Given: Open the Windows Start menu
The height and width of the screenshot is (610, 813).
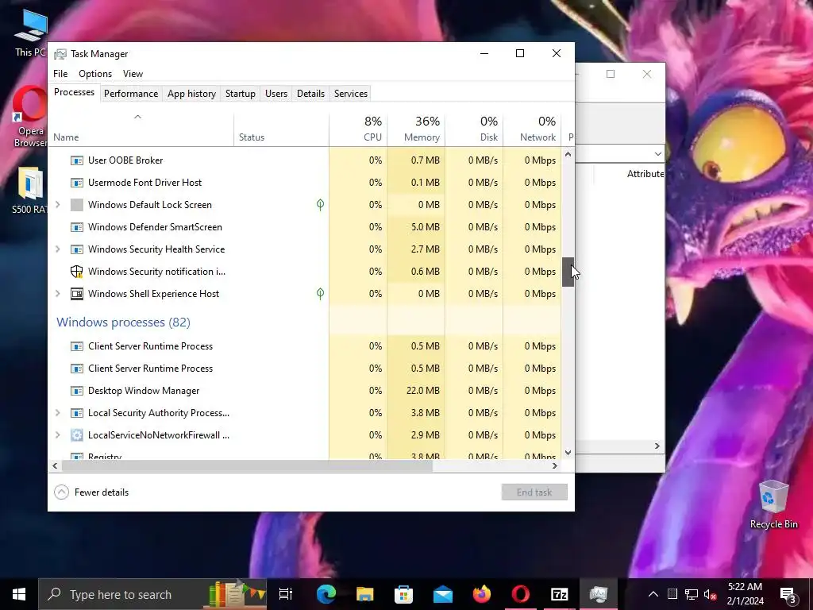Looking at the screenshot, I should point(19,594).
